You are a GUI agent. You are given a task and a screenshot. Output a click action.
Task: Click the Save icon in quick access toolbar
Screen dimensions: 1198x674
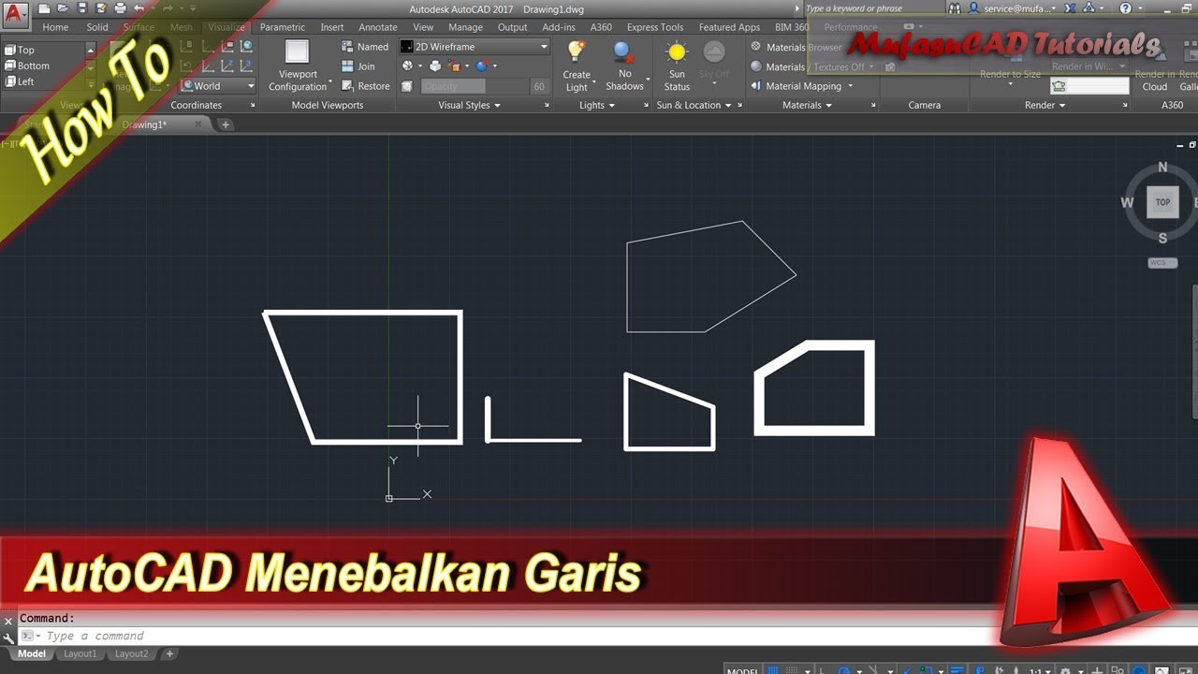pyautogui.click(x=81, y=8)
